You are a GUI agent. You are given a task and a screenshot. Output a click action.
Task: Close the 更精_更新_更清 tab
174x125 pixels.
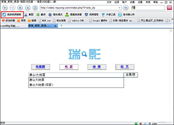(x=55, y=26)
